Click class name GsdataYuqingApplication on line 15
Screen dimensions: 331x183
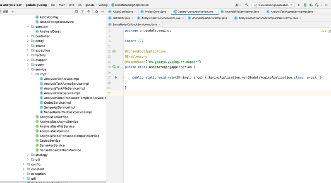coord(170,67)
